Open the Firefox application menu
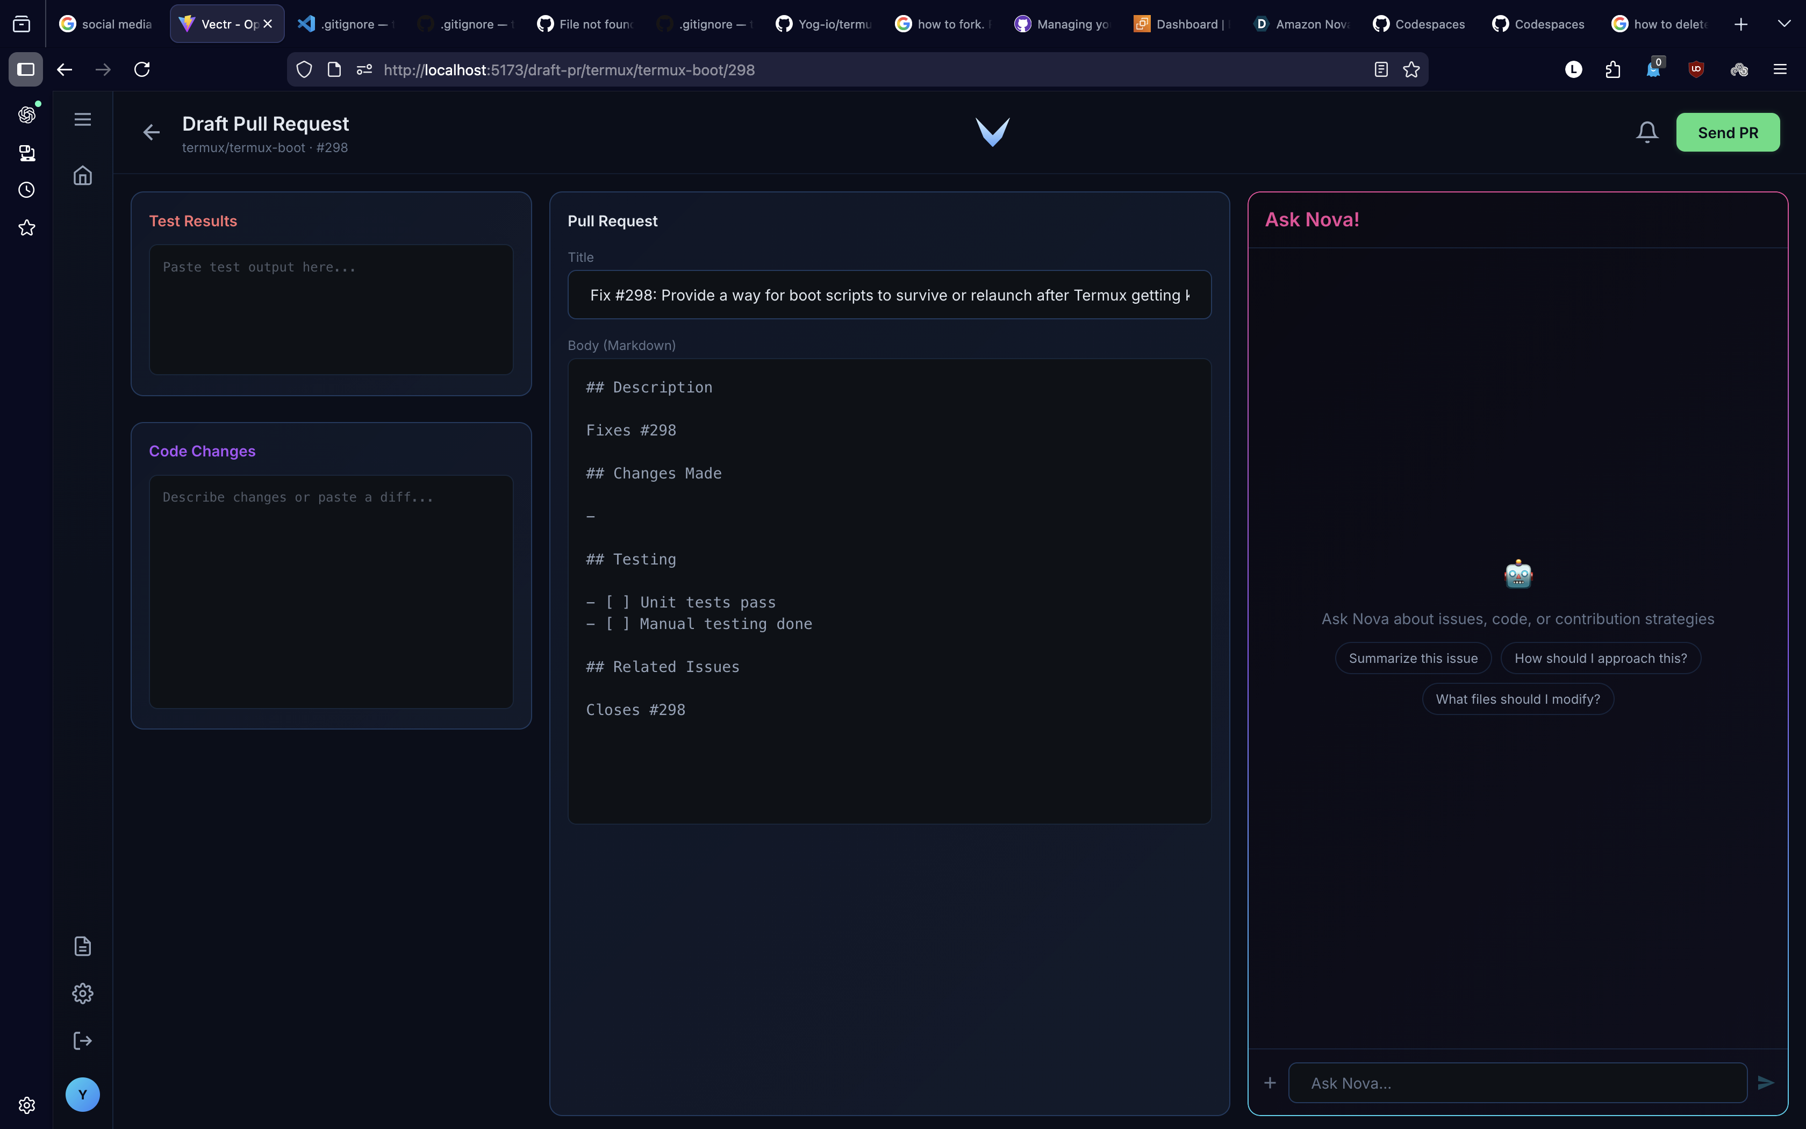Image resolution: width=1806 pixels, height=1129 pixels. pyautogui.click(x=1780, y=69)
